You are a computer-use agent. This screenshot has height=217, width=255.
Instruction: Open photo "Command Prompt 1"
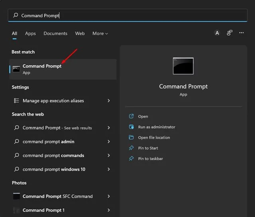click(63, 210)
